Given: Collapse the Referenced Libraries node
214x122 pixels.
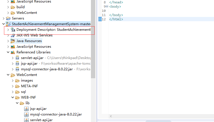Looking at the screenshot, I should coord(8,52).
